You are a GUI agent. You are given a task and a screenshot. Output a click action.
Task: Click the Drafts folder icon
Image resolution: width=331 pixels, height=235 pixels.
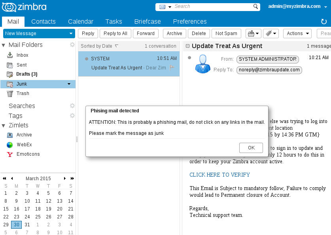10,74
